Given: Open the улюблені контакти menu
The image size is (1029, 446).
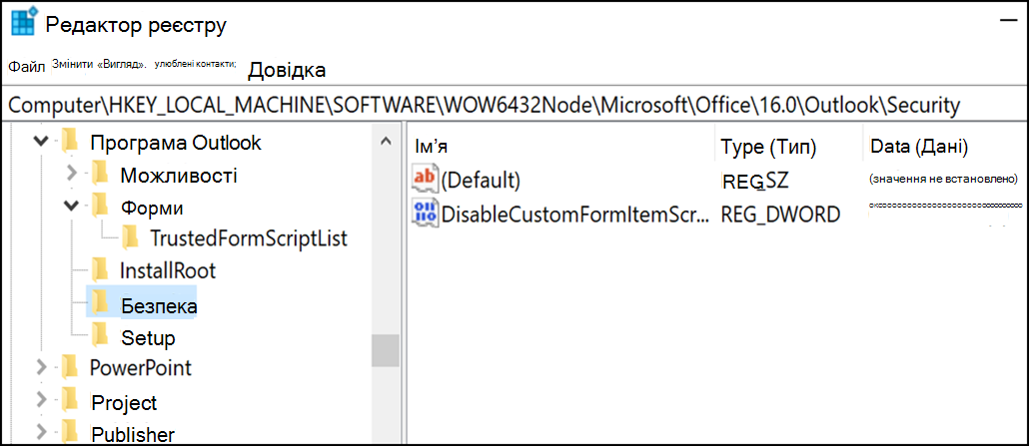Looking at the screenshot, I should [195, 64].
